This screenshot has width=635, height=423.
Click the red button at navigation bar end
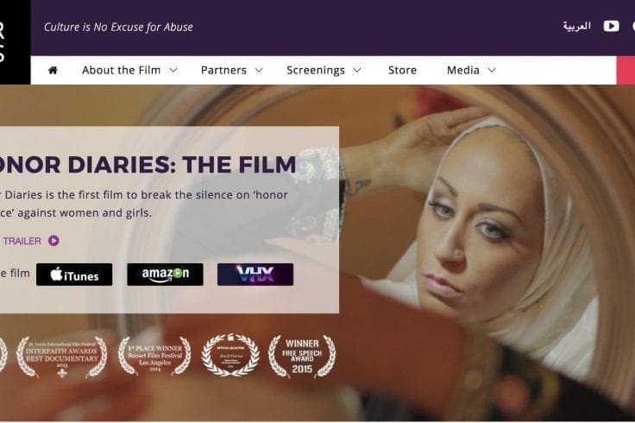point(626,70)
